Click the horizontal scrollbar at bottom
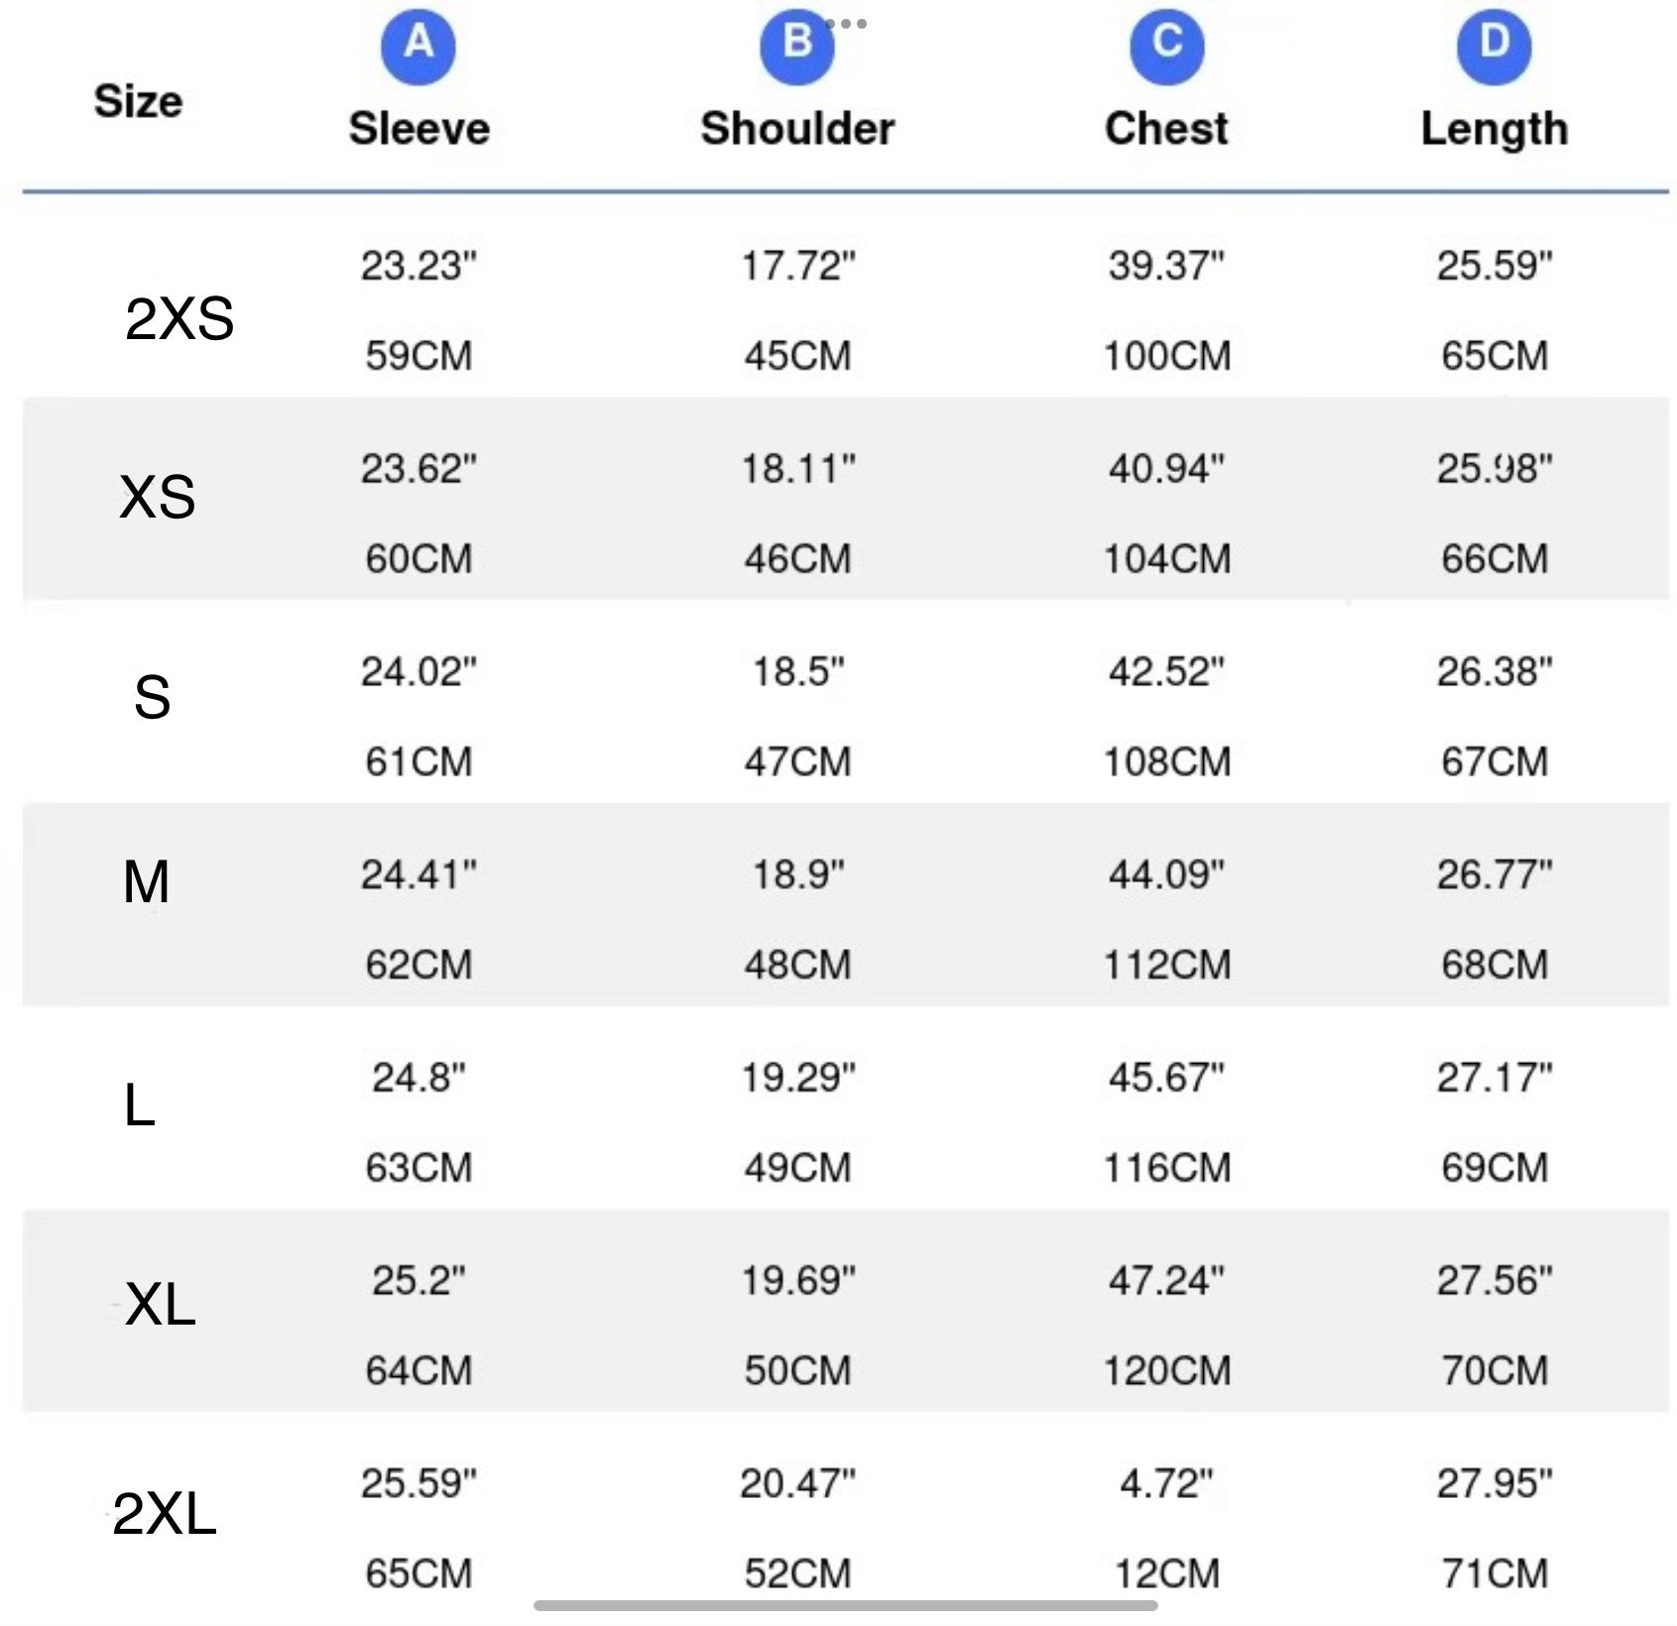This screenshot has height=1626, width=1677. (845, 1605)
